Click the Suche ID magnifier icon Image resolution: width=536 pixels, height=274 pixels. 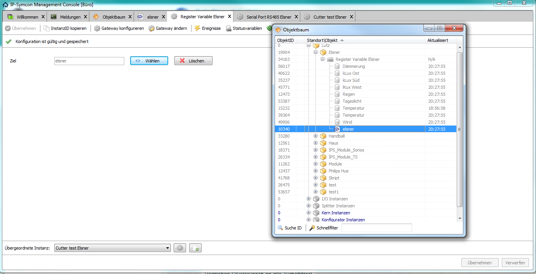[280, 228]
